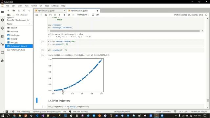Open the Running Terminals and Kernels panel

pyautogui.click(x=2, y=20)
